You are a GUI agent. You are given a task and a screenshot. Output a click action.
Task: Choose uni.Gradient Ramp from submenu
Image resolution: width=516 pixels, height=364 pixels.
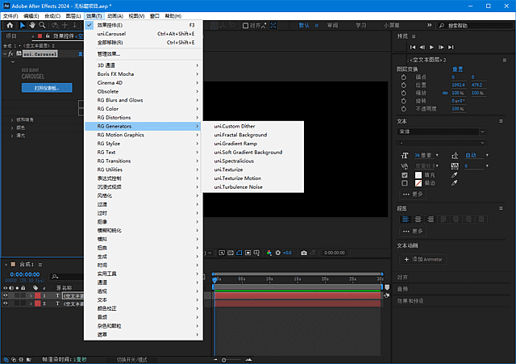coord(235,143)
